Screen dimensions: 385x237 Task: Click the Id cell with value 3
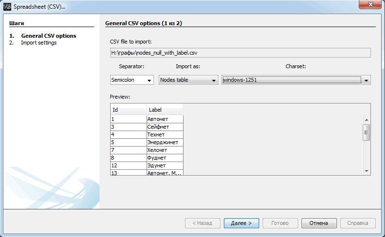point(129,127)
